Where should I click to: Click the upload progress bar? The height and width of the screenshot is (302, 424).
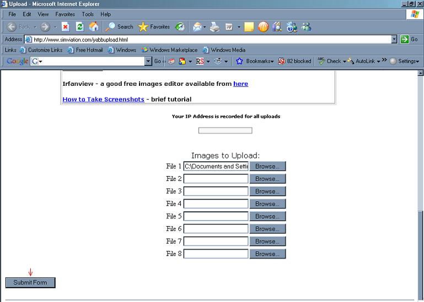pyautogui.click(x=226, y=130)
